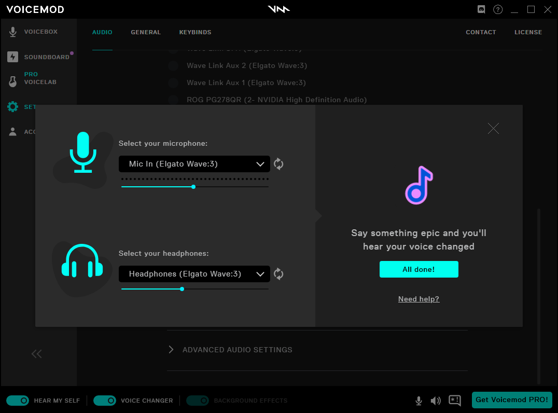
Task: Switch to the General tab
Action: click(146, 32)
